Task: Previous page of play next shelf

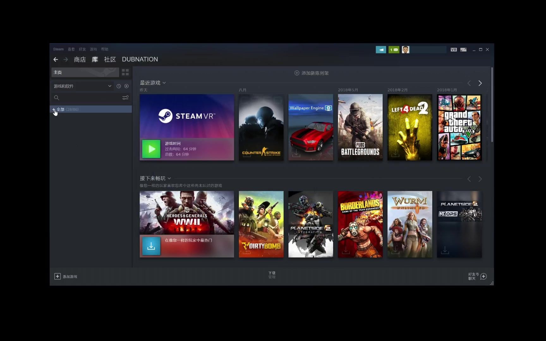Action: (x=469, y=179)
